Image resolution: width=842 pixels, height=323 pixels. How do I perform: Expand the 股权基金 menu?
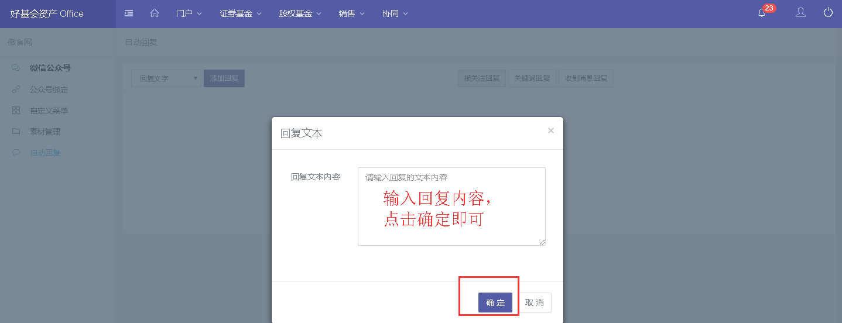(300, 13)
